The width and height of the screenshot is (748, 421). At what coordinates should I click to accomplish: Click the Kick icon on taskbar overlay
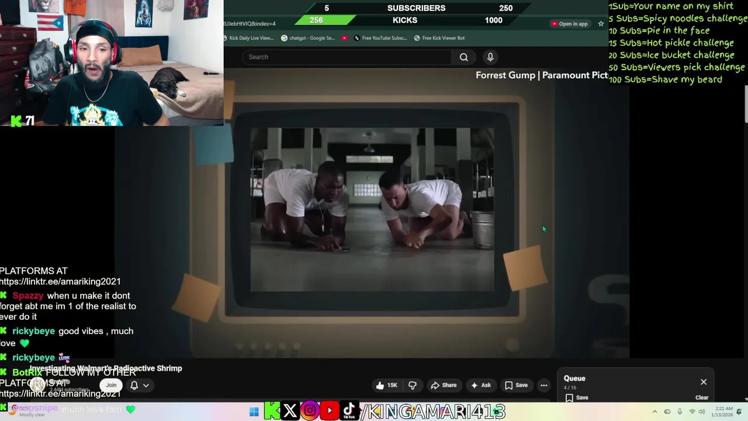pos(272,411)
